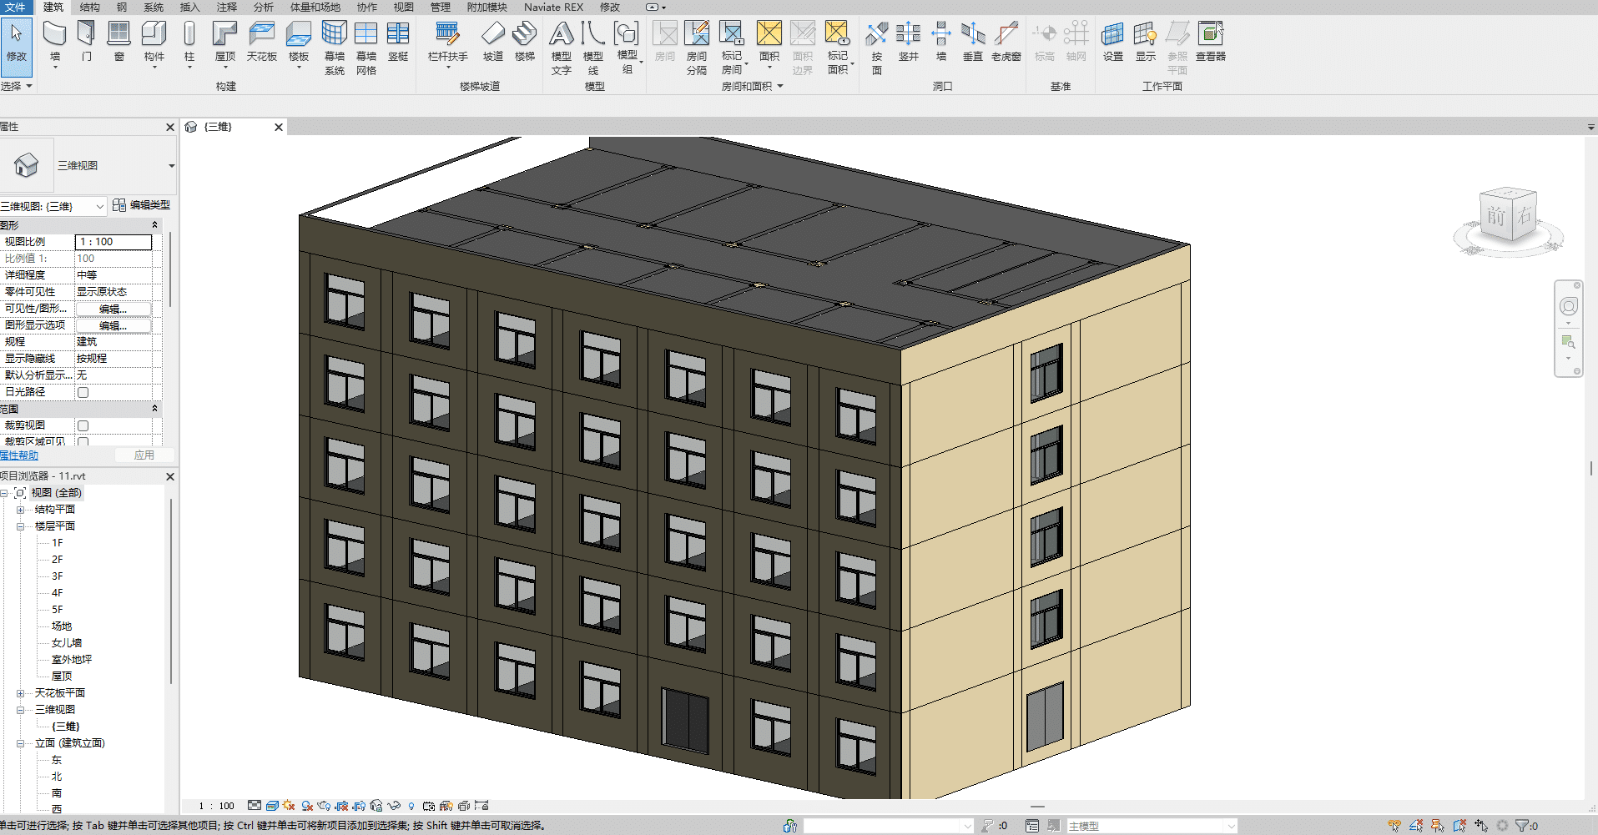
Task: Switch to the 结构 ribbon tab
Action: [x=89, y=7]
